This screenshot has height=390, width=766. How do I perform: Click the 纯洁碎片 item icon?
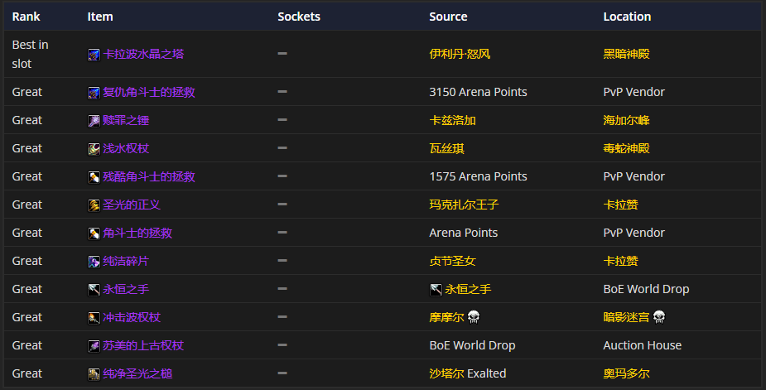coord(94,262)
